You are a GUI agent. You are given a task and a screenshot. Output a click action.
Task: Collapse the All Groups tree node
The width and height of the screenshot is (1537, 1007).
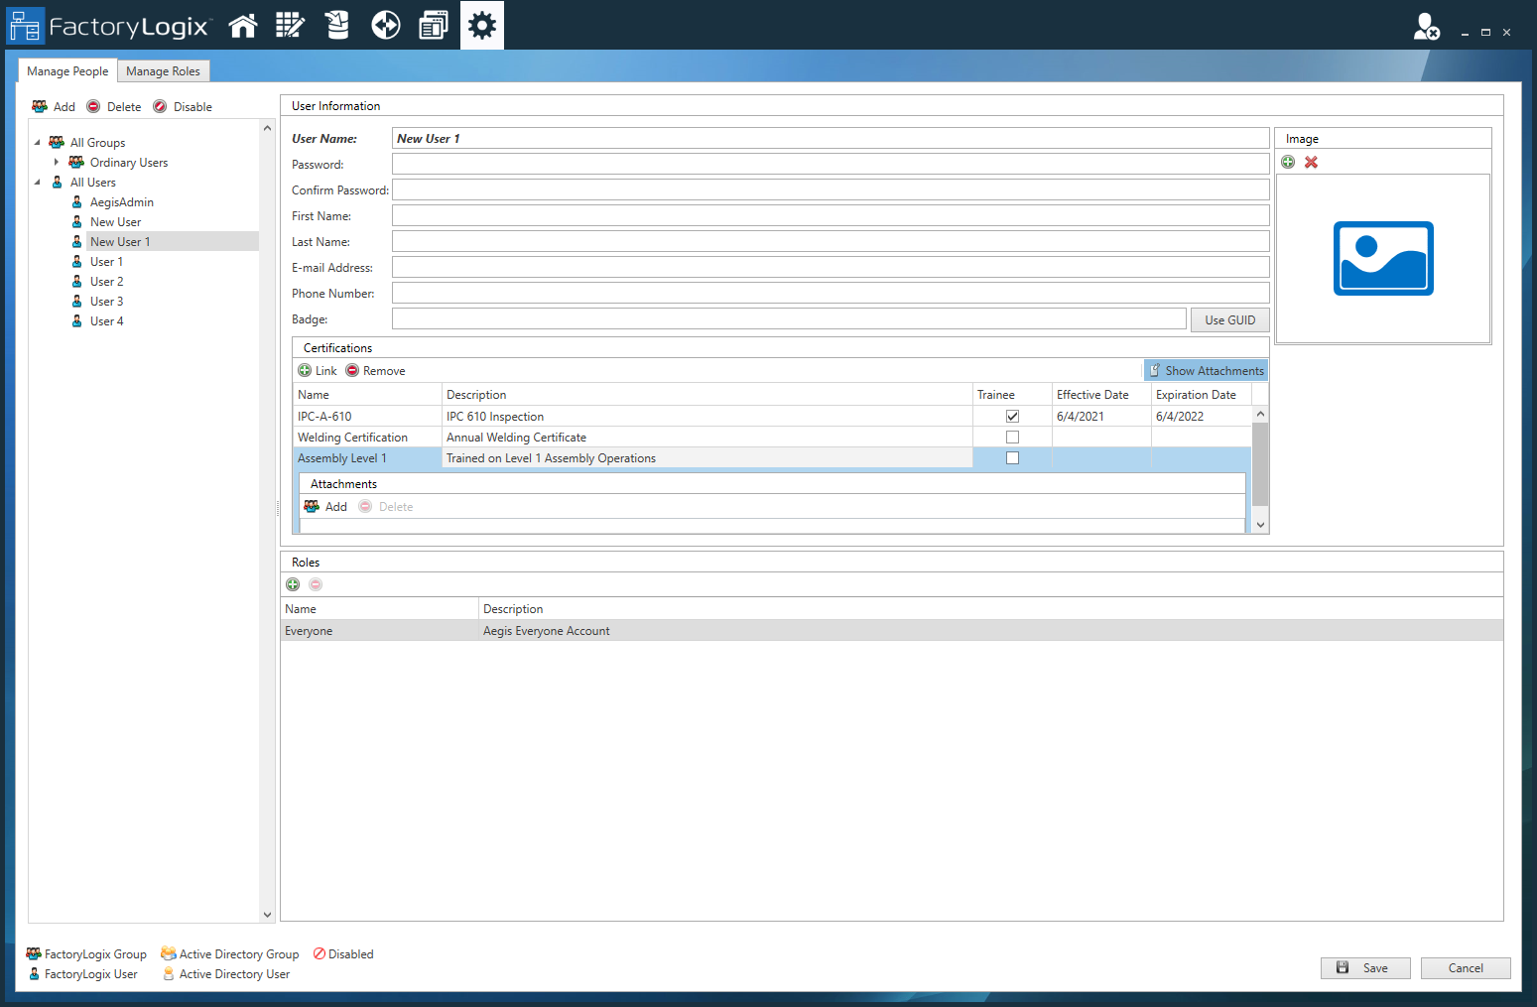(x=38, y=142)
